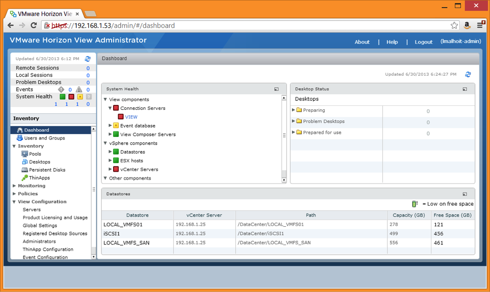Image resolution: width=490 pixels, height=292 pixels.
Task: Click the Low on free space legend icon
Action: tap(415, 204)
